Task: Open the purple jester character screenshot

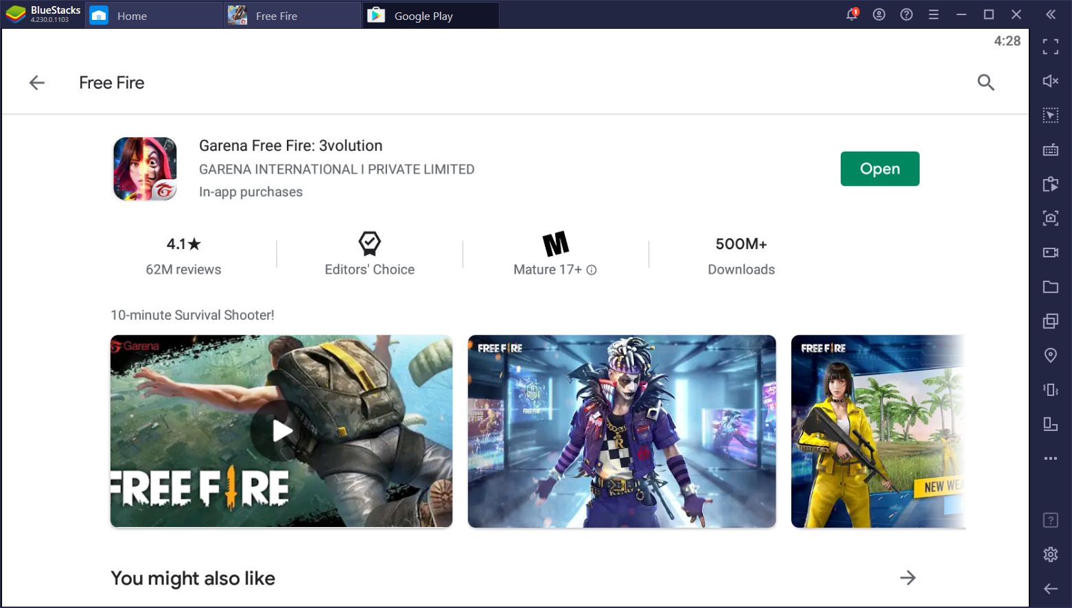Action: click(622, 431)
